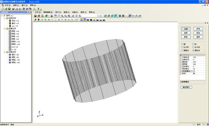209x126 pixels.
Task: Select the 球 (sphere) radio button
Action: (193, 44)
